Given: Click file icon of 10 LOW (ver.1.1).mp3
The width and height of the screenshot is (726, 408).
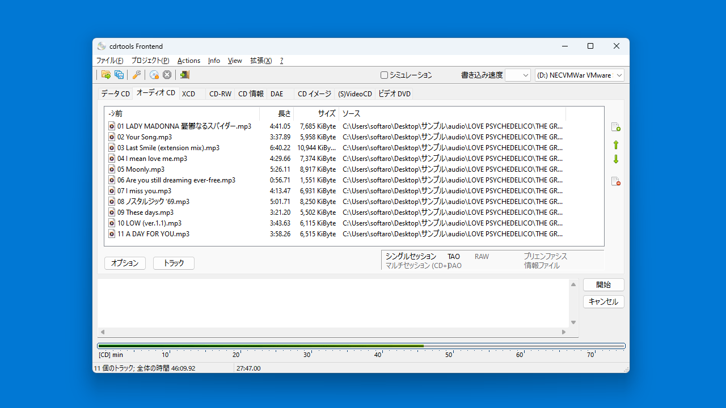Looking at the screenshot, I should pyautogui.click(x=112, y=223).
